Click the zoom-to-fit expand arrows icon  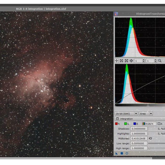(121, 61)
